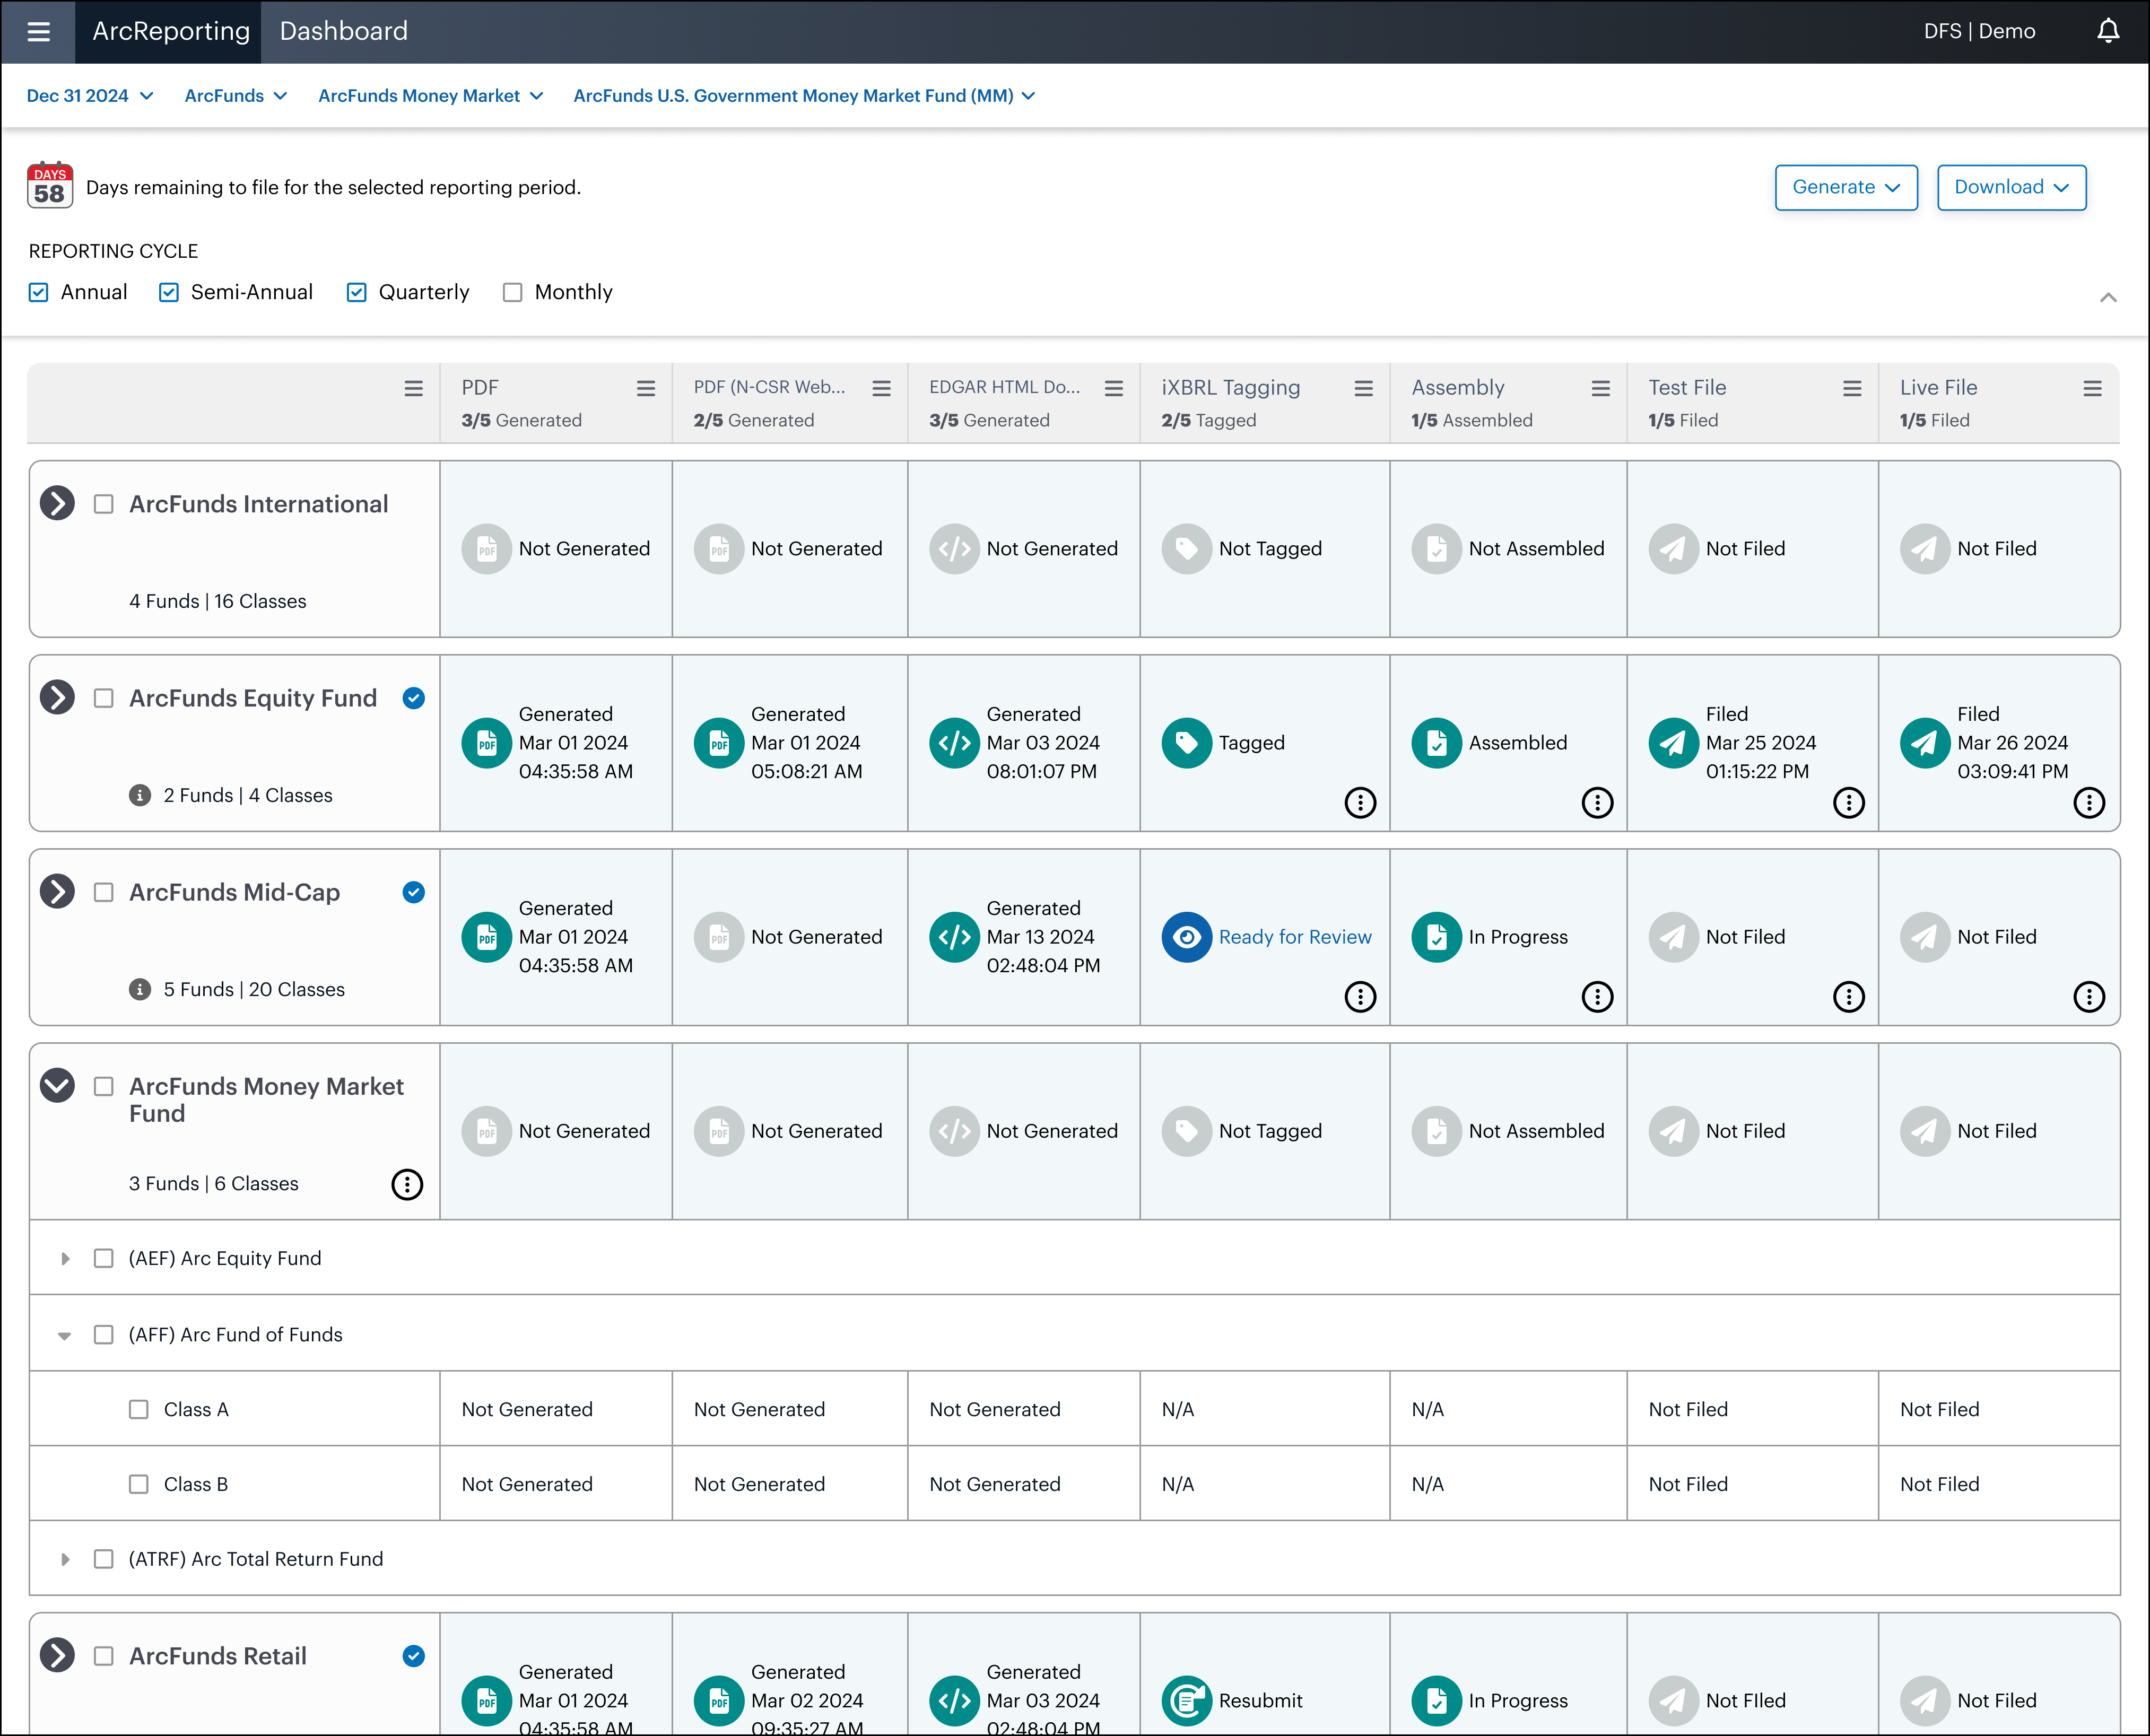Open the Test File column menu

(x=1852, y=389)
